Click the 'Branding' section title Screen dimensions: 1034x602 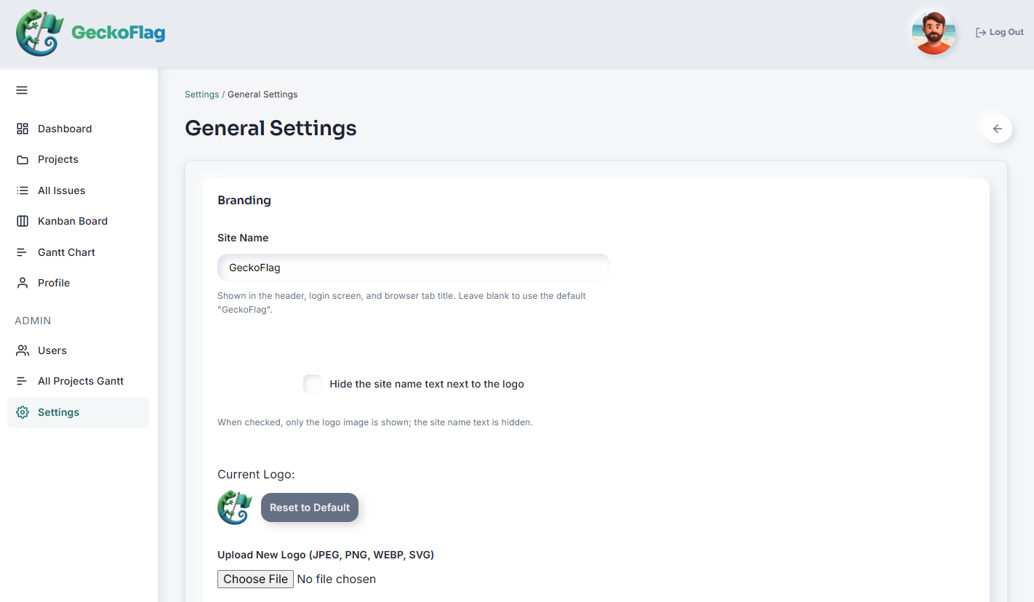point(244,201)
